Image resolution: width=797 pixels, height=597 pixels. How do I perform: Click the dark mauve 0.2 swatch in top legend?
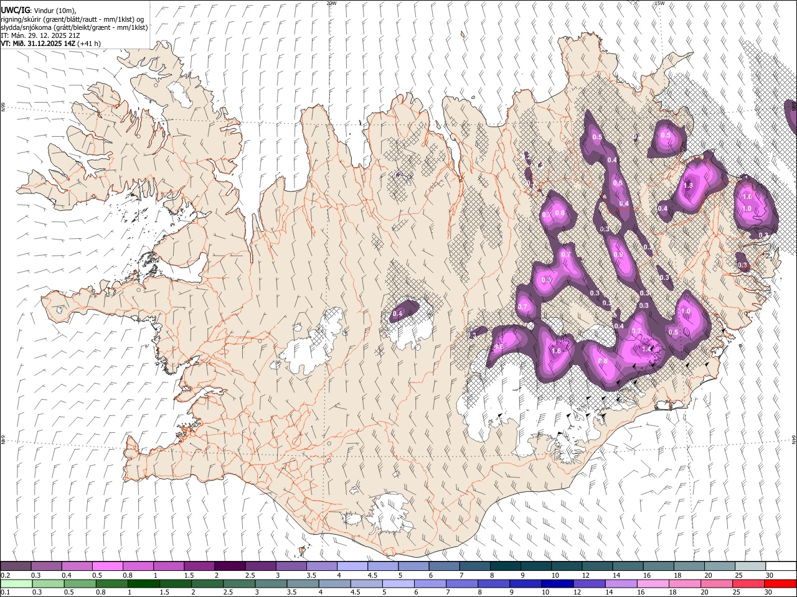(16, 567)
